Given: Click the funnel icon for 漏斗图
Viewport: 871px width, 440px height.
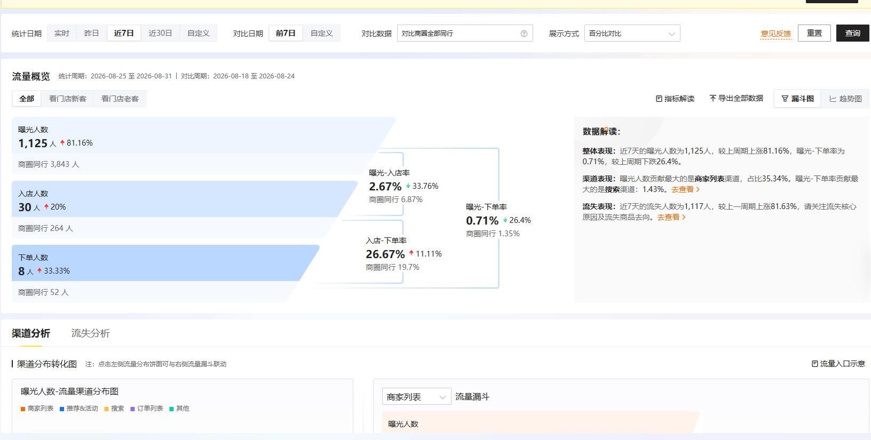Looking at the screenshot, I should (x=785, y=99).
